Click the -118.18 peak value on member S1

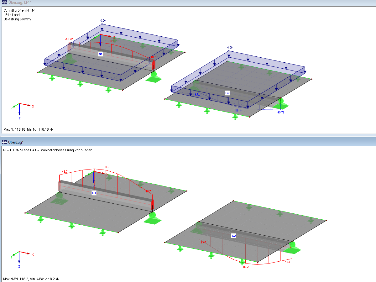[111, 41]
